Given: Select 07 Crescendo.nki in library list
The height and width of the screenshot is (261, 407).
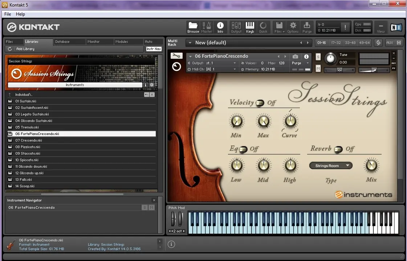Looking at the screenshot, I should 82,140.
